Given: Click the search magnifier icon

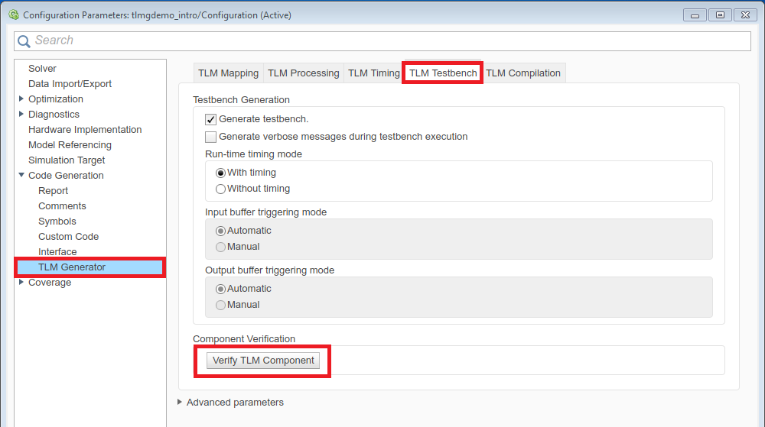Looking at the screenshot, I should tap(25, 40).
